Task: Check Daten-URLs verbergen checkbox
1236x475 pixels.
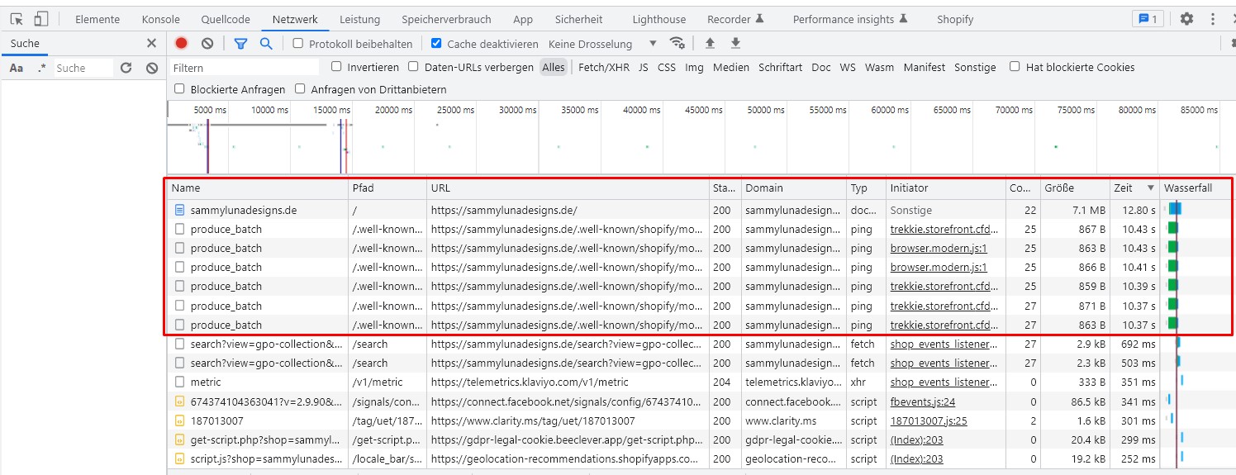Action: 413,67
